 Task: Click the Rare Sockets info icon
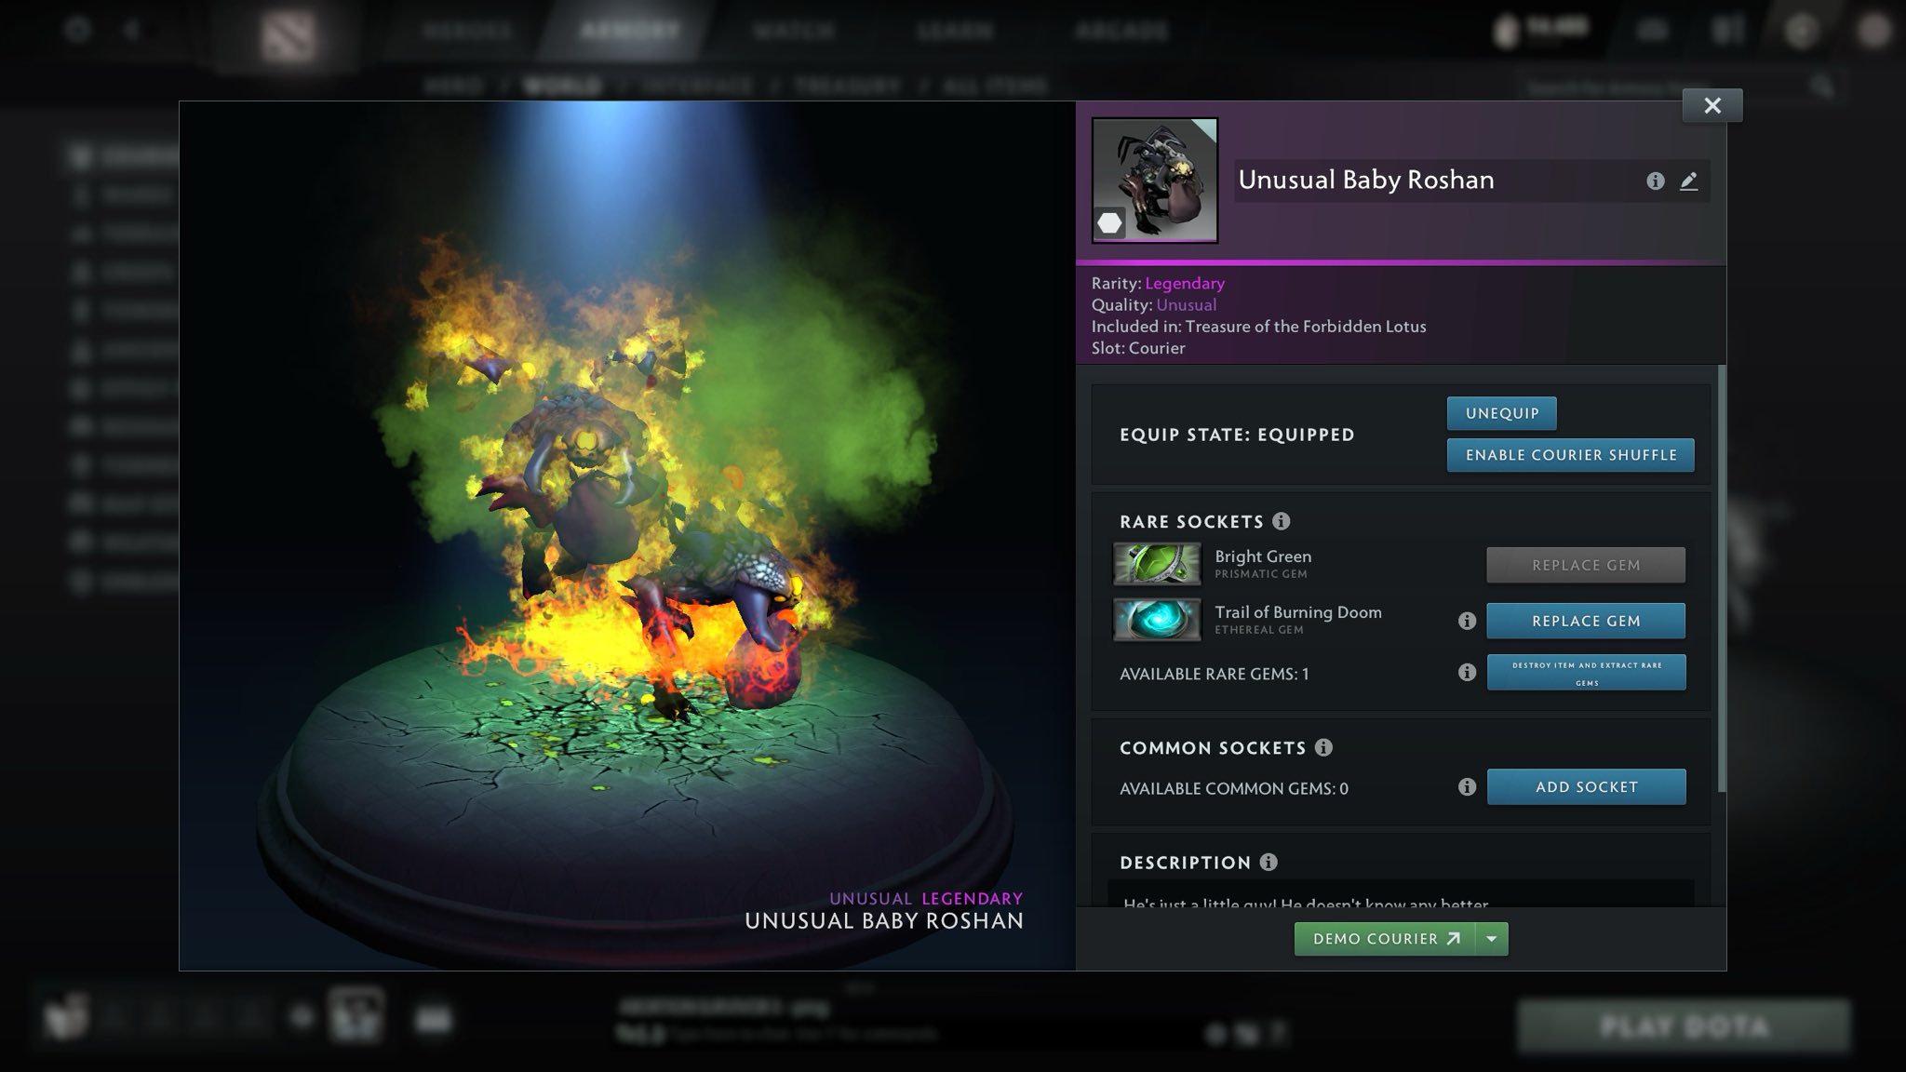(1281, 521)
